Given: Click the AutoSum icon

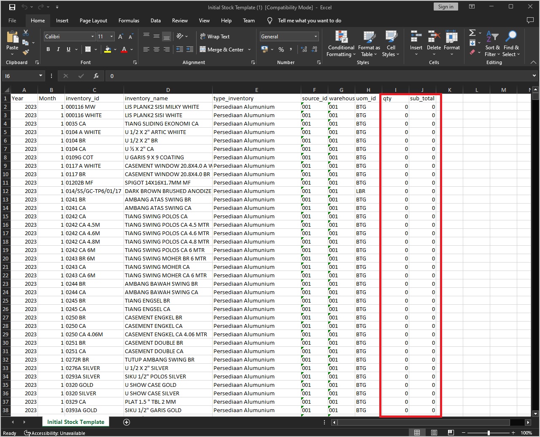Looking at the screenshot, I should click(x=472, y=33).
